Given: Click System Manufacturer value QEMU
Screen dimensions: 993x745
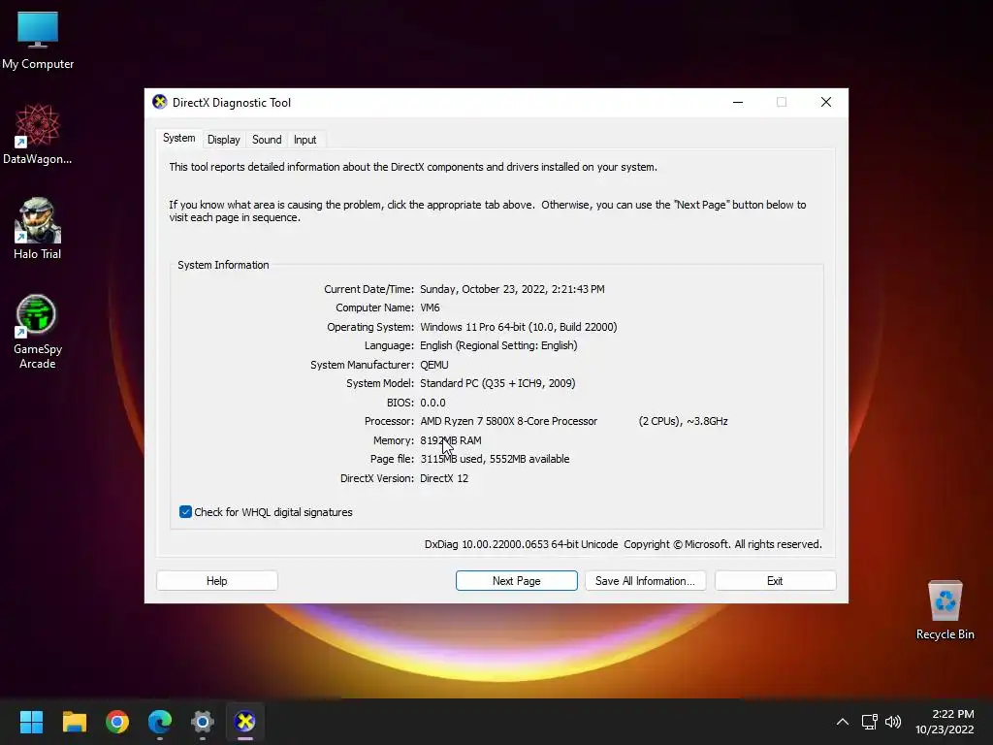Looking at the screenshot, I should click(434, 365).
